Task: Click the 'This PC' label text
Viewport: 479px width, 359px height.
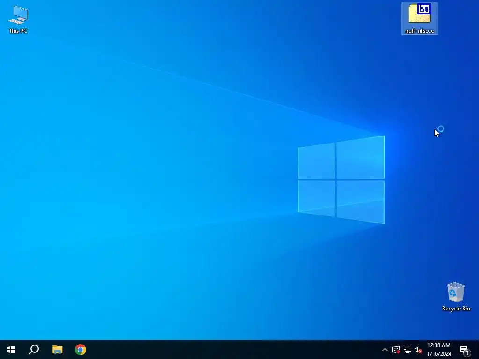Action: click(18, 31)
